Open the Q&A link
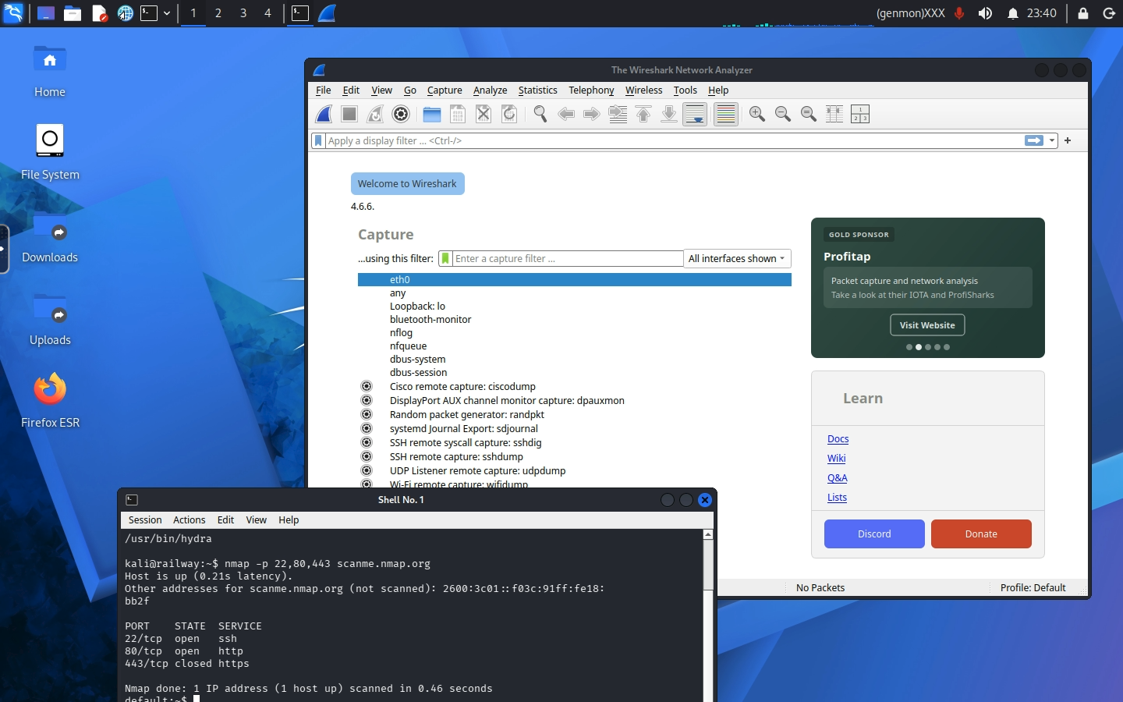The width and height of the screenshot is (1123, 702). point(837,478)
